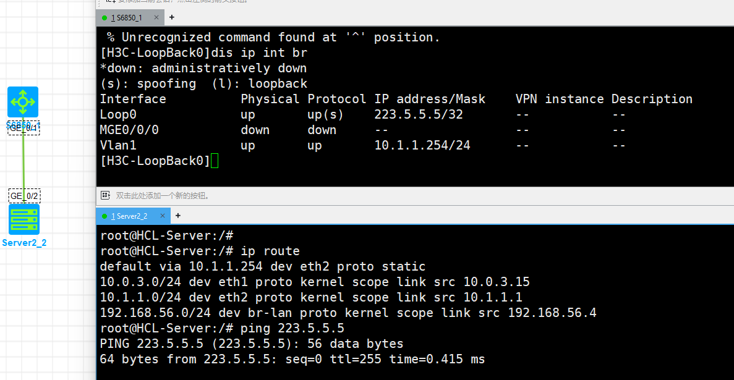Click the ping output line in the server terminal
734x380 pixels.
tap(292, 359)
